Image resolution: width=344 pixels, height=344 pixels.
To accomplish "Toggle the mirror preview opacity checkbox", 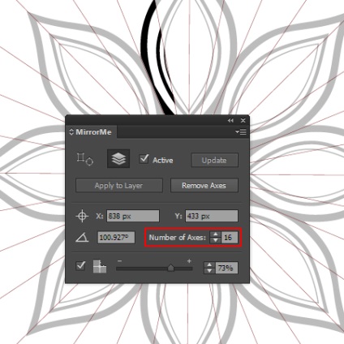I will [80, 265].
